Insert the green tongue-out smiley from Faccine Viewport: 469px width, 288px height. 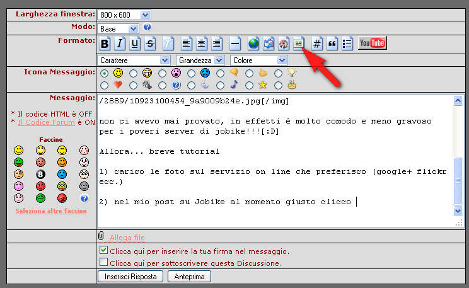pos(18,162)
